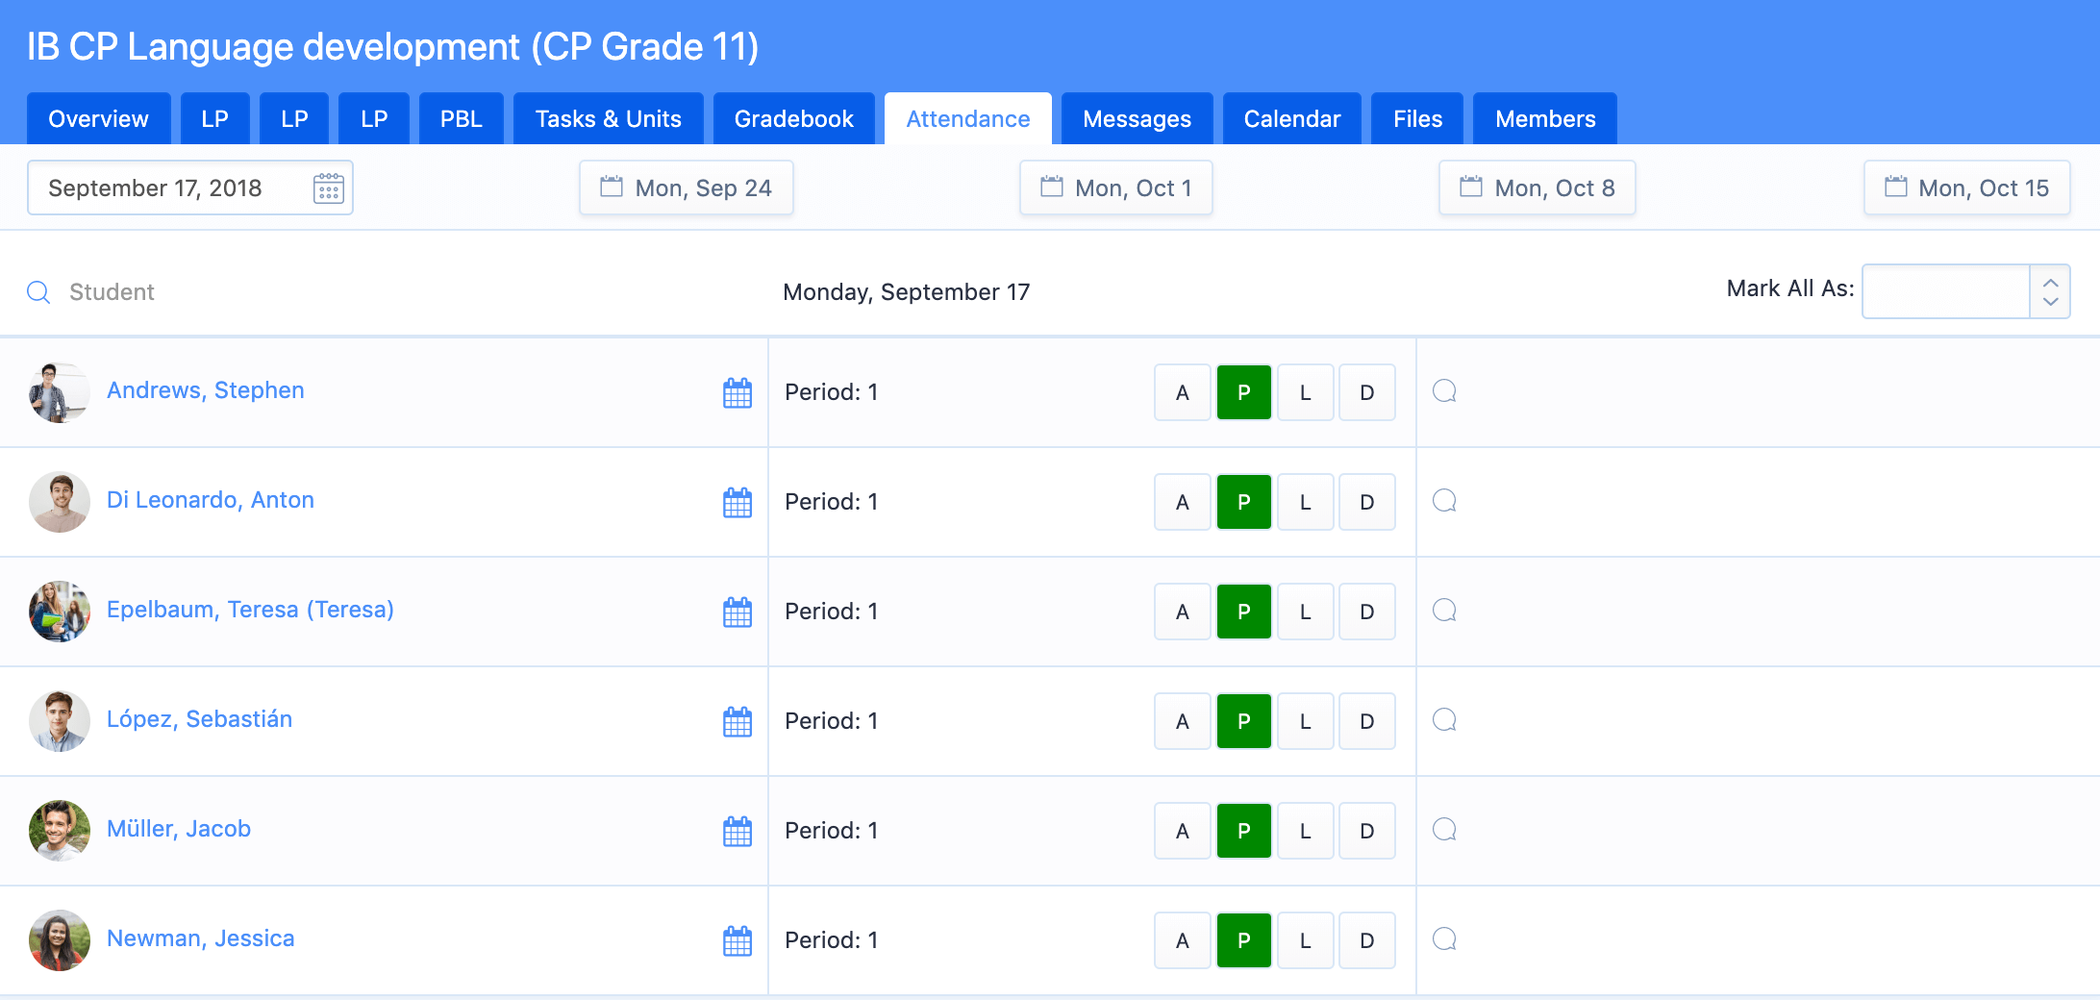Open calendar icon for Müller, Jacob
2100x1000 pixels.
(737, 831)
